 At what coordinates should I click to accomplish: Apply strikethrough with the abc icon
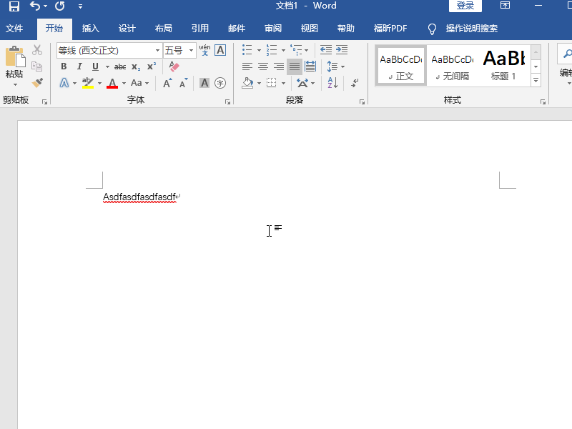(120, 66)
